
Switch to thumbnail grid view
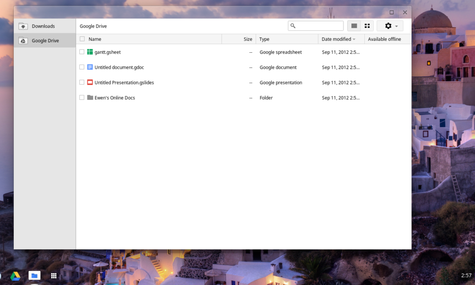coord(367,26)
